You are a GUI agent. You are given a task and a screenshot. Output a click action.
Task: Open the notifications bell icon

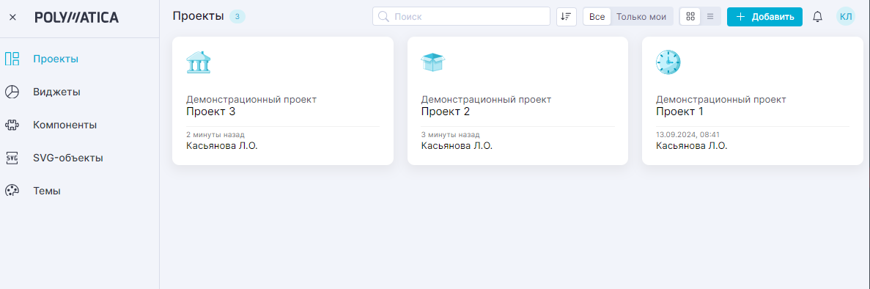[817, 17]
